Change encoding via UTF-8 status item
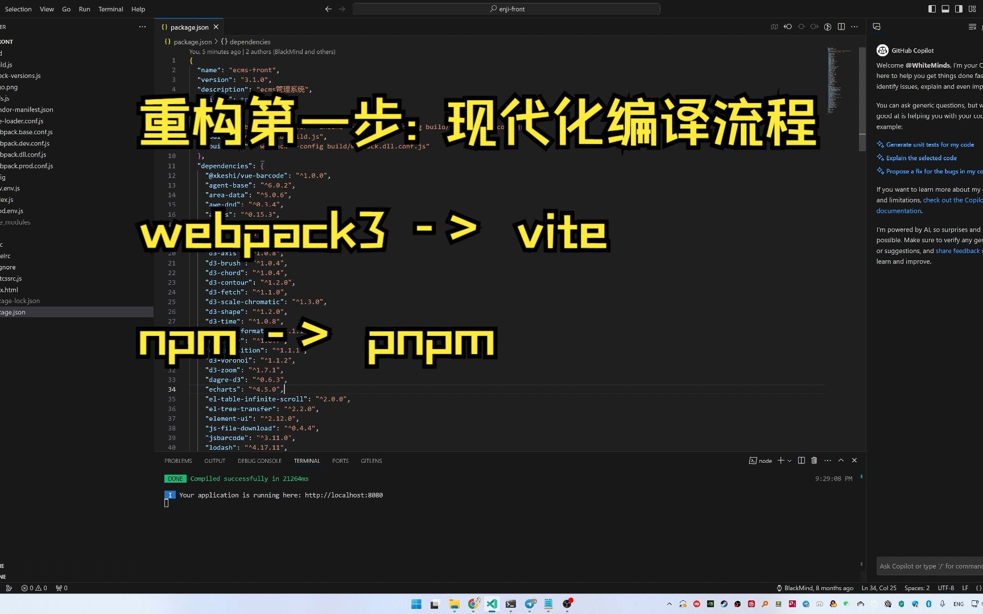 pyautogui.click(x=946, y=588)
